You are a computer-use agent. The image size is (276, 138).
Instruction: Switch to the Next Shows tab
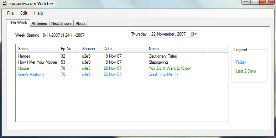click(x=61, y=23)
